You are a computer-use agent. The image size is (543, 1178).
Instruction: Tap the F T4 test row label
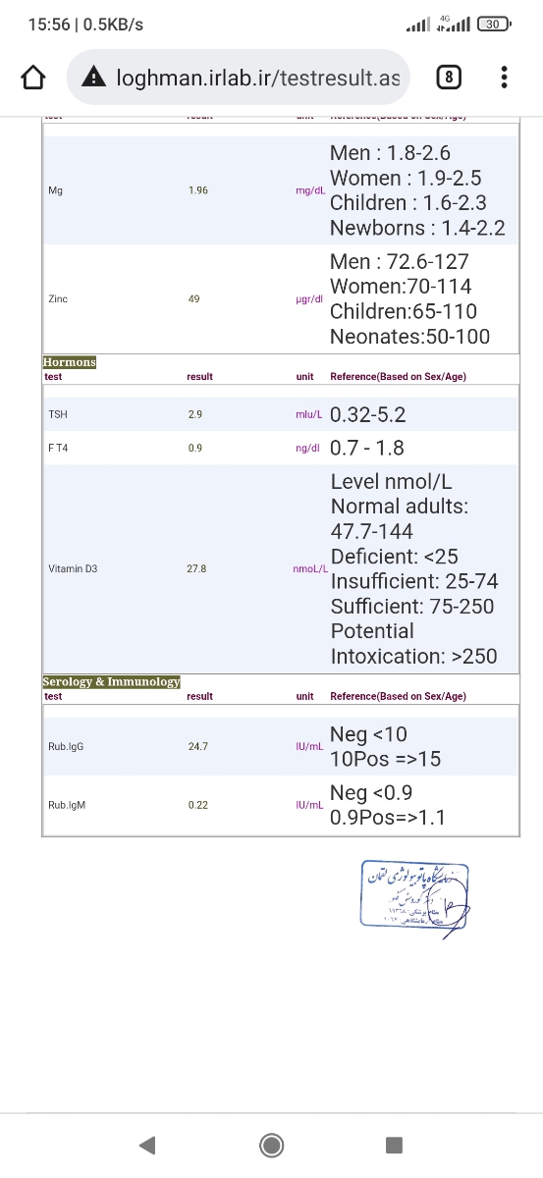tap(58, 448)
